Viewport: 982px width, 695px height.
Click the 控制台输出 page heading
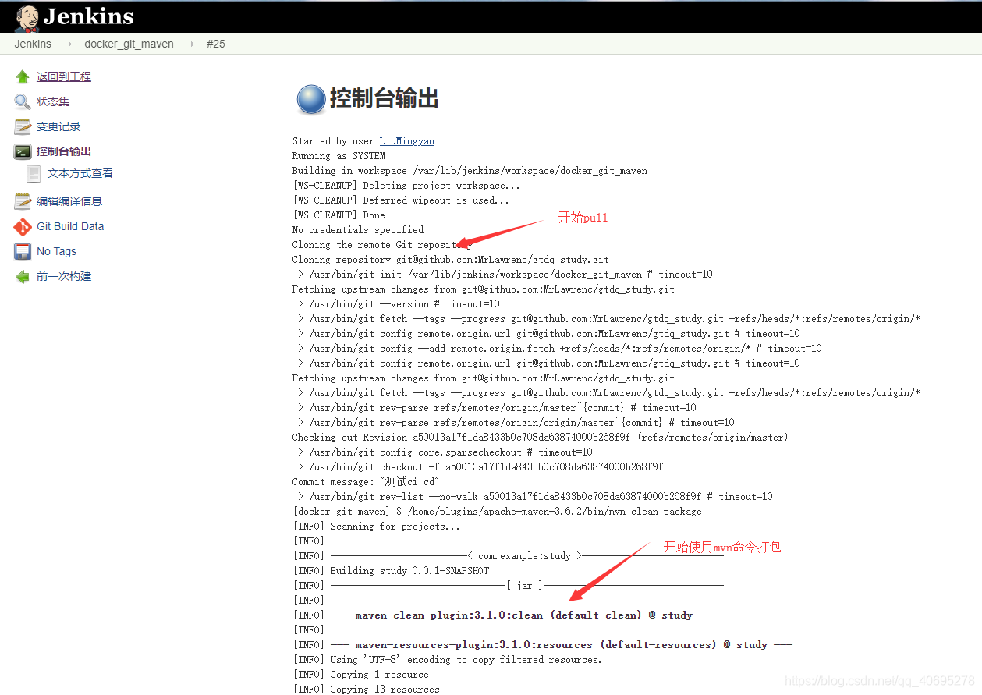(384, 98)
